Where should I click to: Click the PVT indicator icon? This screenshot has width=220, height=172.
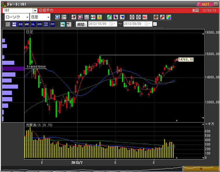[53, 24]
